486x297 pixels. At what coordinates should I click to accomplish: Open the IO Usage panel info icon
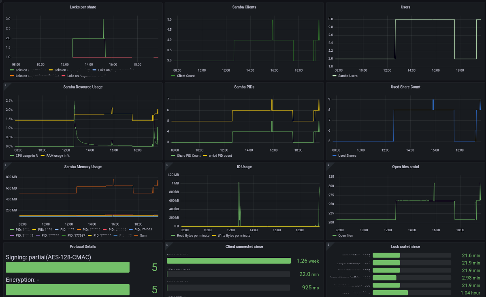click(x=167, y=165)
